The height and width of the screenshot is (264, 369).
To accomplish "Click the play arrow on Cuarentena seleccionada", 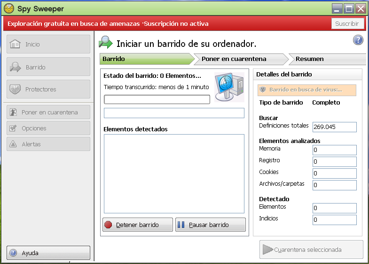I will click(268, 249).
